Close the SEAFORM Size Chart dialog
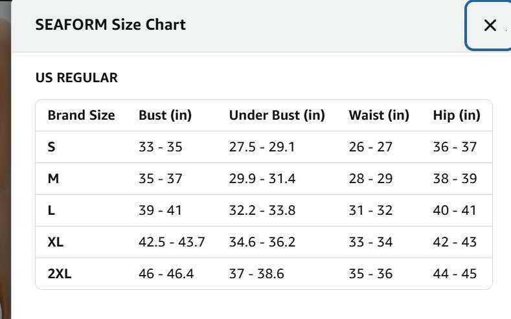Image resolution: width=511 pixels, height=319 pixels. [x=490, y=25]
